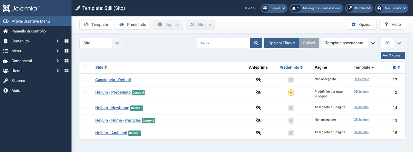The height and width of the screenshot is (152, 413).
Task: Click preview eye icon for Helium - Ambienti
Action: pos(258,133)
